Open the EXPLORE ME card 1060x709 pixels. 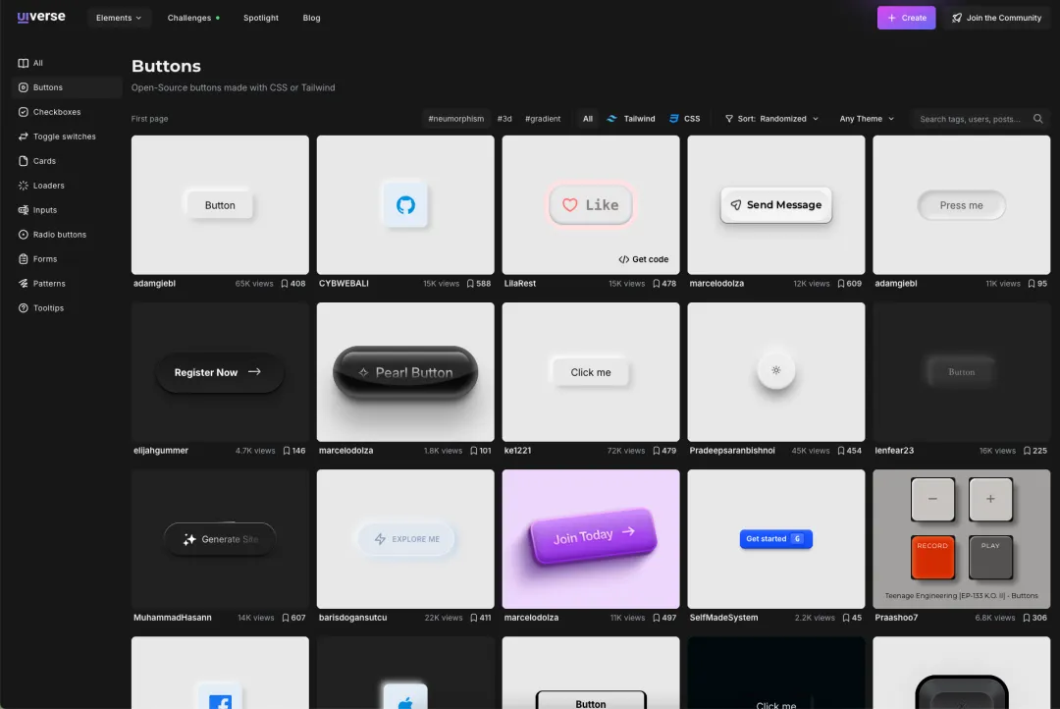[x=405, y=538]
